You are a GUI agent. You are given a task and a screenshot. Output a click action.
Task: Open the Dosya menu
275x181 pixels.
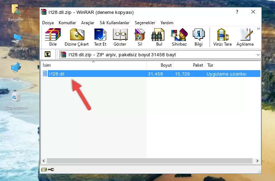(48, 23)
